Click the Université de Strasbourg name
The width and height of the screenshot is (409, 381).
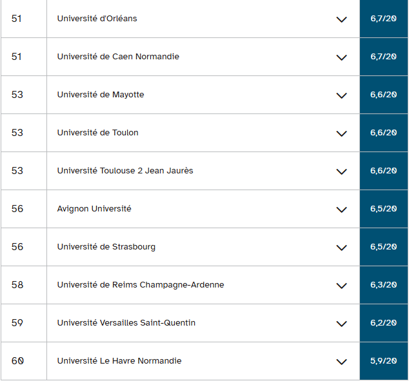tap(106, 247)
